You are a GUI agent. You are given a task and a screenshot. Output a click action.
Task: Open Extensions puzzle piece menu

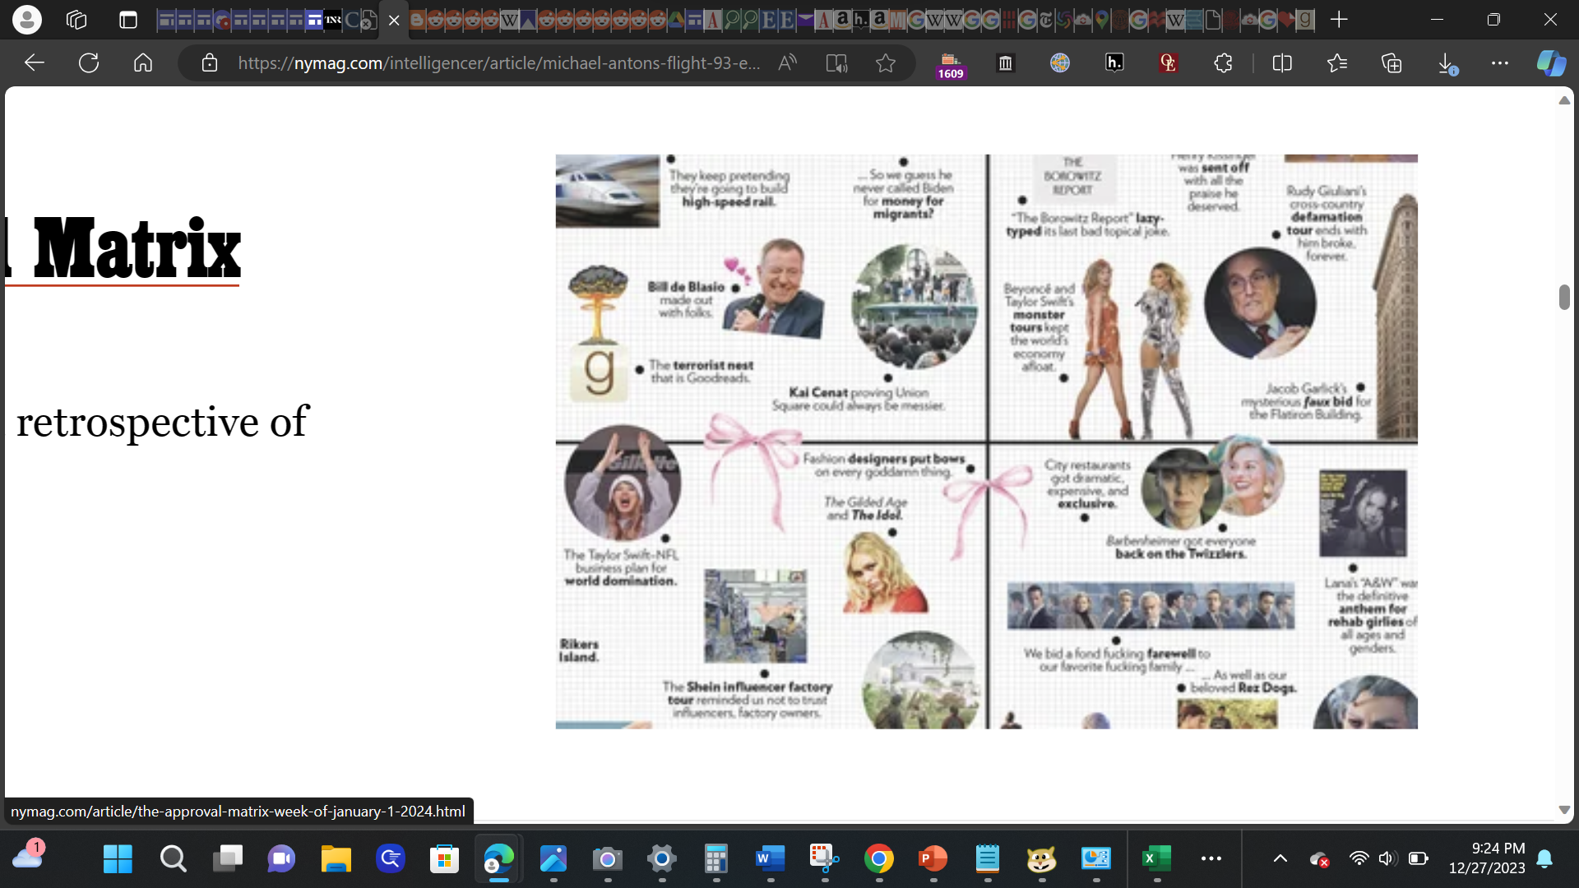click(x=1223, y=62)
